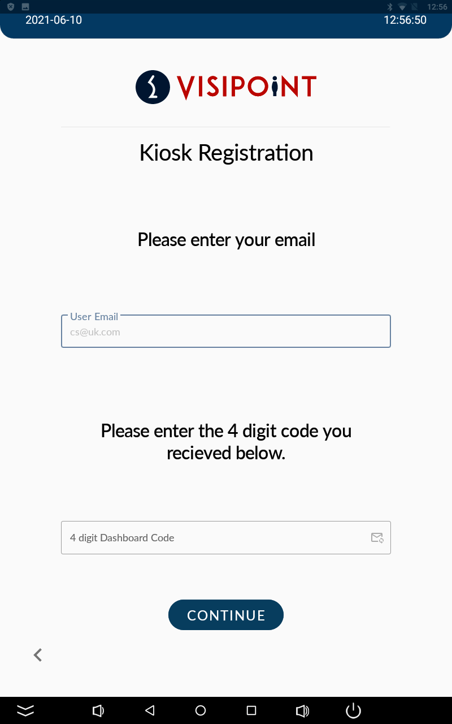Click the Kiosk Registration heading
Viewport: 452px width, 724px height.
coord(226,153)
